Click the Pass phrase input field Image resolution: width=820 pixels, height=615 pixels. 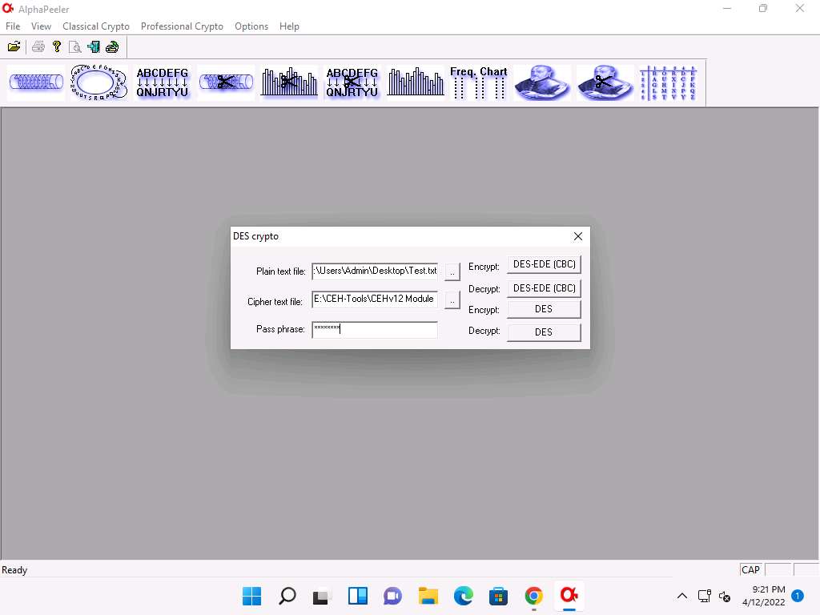[375, 329]
